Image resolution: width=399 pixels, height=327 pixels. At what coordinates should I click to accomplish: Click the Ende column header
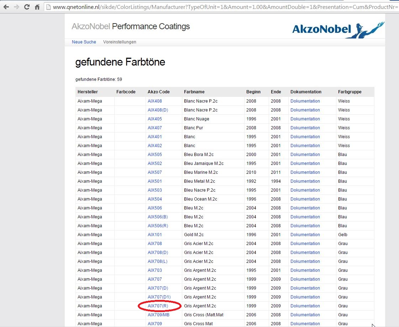(276, 92)
